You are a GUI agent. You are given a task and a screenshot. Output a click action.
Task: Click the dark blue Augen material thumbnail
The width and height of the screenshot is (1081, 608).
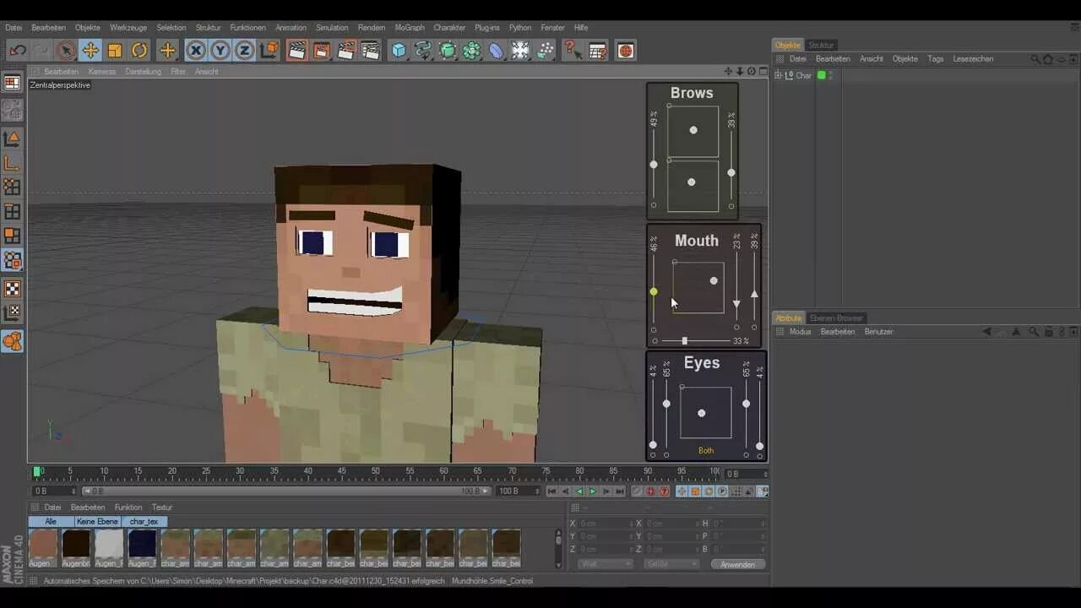(x=142, y=545)
